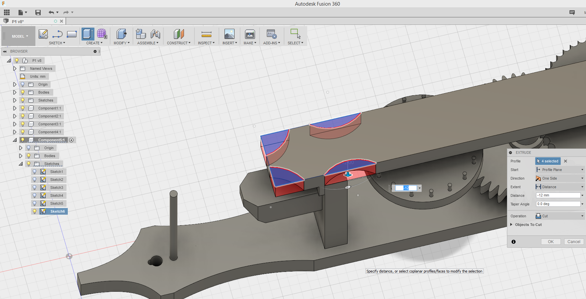Toggle visibility bulb for Component1:1
This screenshot has width=586, height=299.
click(23, 108)
